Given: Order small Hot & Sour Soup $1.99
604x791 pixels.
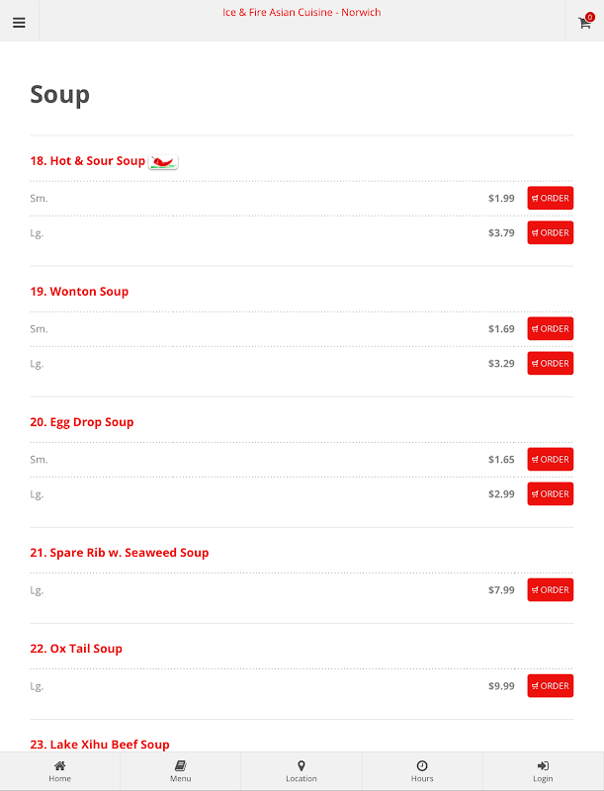Looking at the screenshot, I should click(x=550, y=199).
